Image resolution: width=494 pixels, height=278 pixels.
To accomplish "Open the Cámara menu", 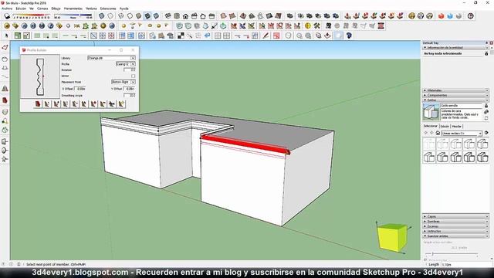I will click(42, 8).
